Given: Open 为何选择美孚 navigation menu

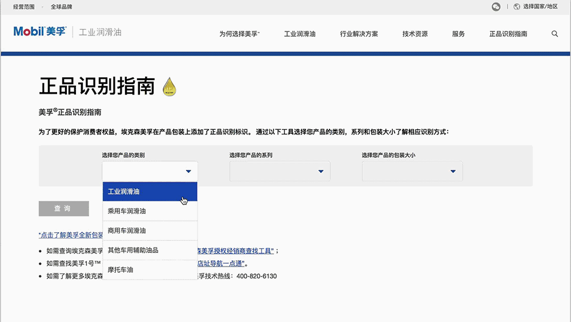Looking at the screenshot, I should click(239, 34).
